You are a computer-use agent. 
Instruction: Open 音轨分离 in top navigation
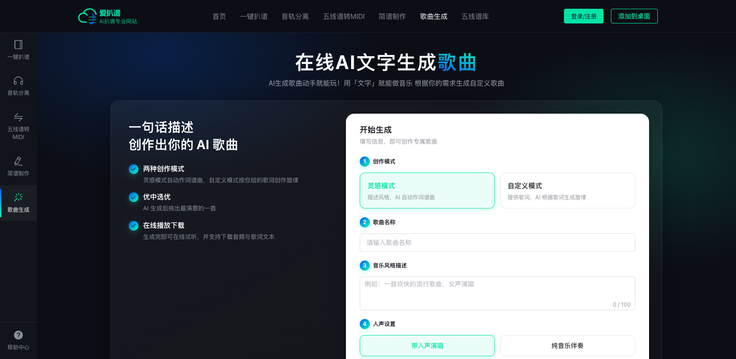pyautogui.click(x=295, y=17)
